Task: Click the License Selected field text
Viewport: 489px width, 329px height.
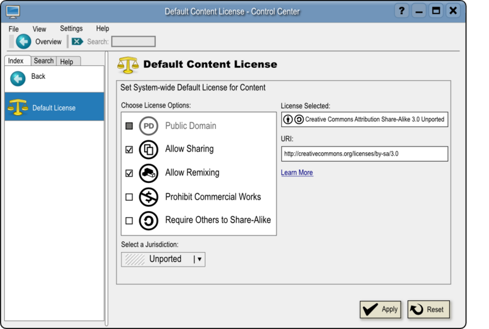Action: 375,119
